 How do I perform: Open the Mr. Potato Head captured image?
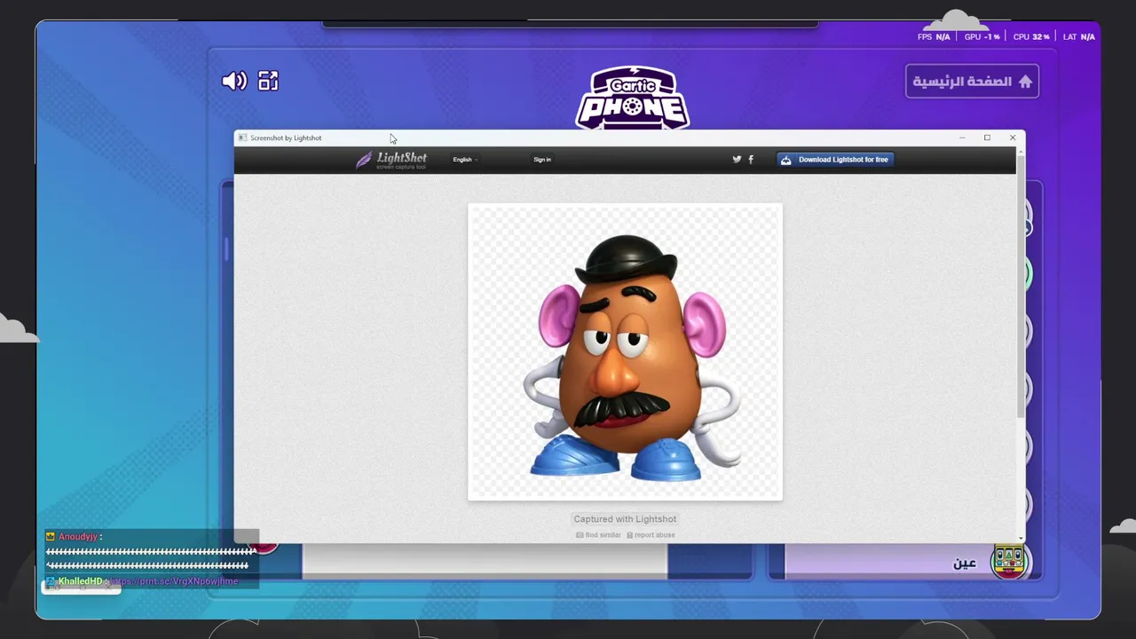point(626,352)
